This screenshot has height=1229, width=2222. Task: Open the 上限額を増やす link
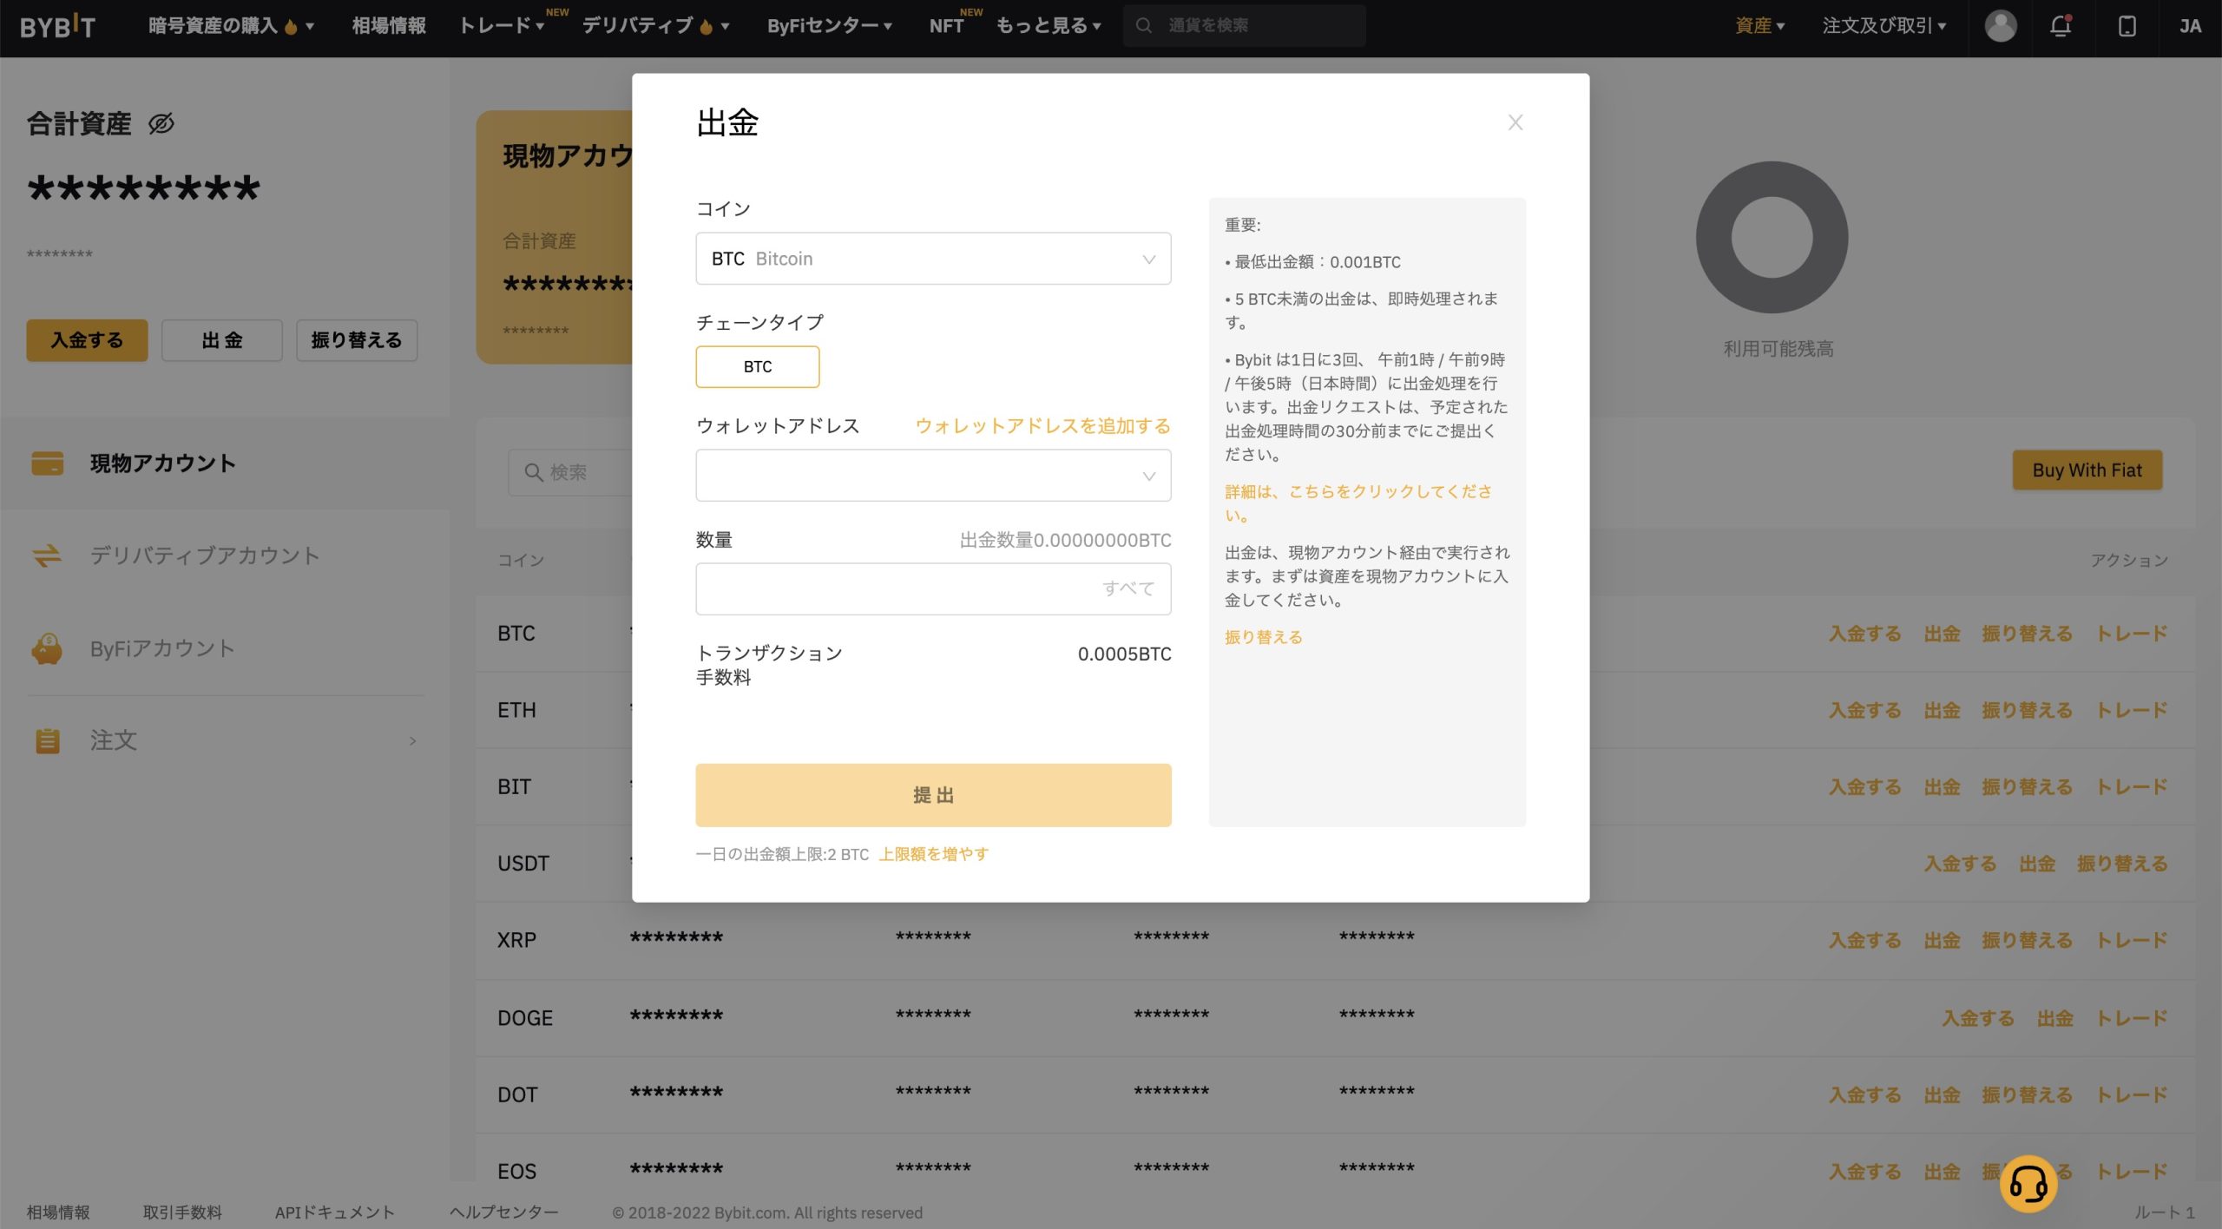coord(932,854)
